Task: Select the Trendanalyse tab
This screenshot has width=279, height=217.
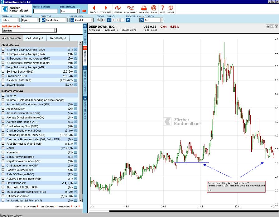Action: pos(58,38)
